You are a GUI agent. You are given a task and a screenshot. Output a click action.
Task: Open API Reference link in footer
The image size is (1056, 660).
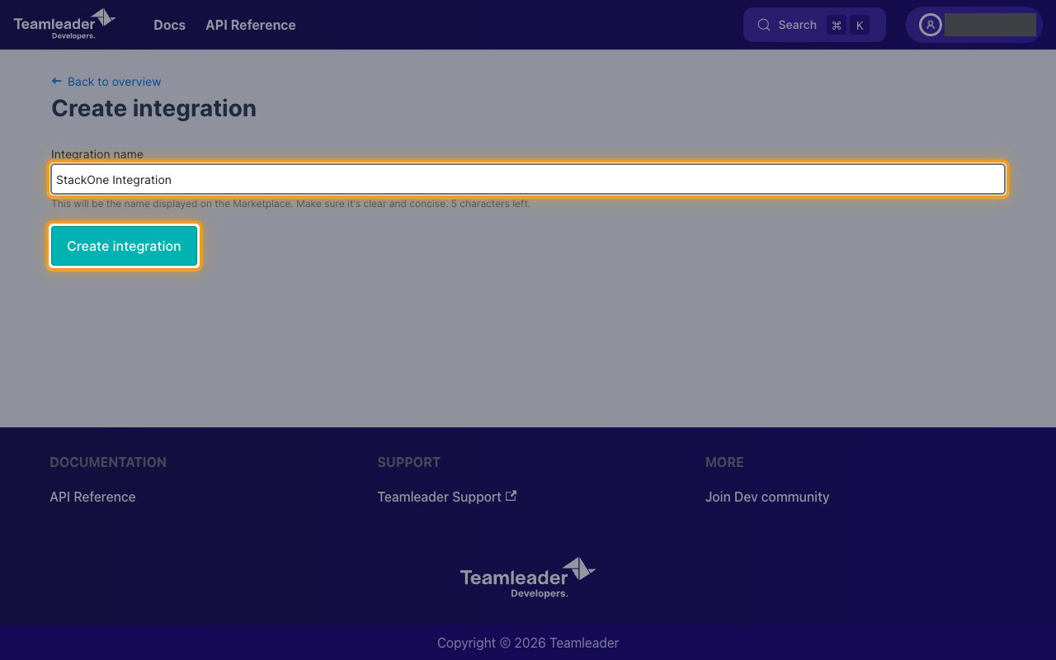click(92, 497)
